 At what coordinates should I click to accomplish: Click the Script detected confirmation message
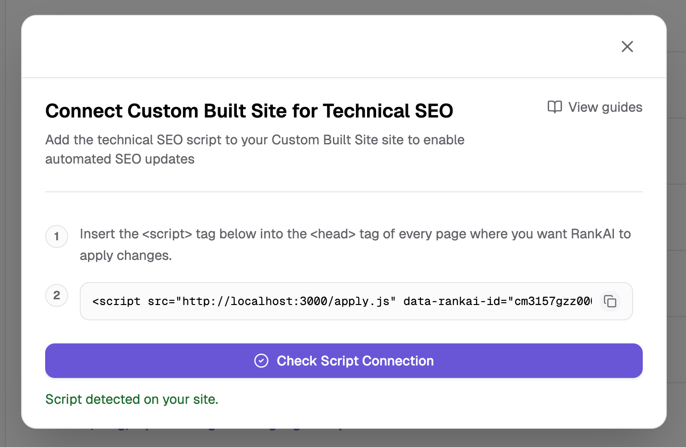pyautogui.click(x=132, y=399)
